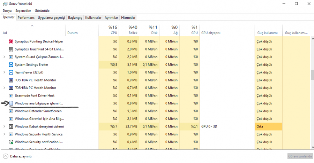Expand the System Guard Çalışma Zamanı row
Screen dimensions: 314x163
point(4,57)
